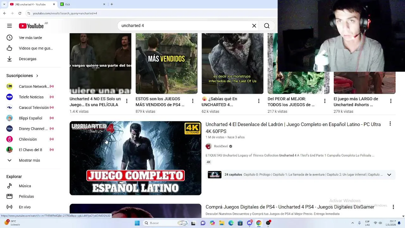Viewport: 405px width, 228px height.
Task: Open options for 'Uncharted 4 NO ES Solo un Juego' short
Action: pos(127,101)
